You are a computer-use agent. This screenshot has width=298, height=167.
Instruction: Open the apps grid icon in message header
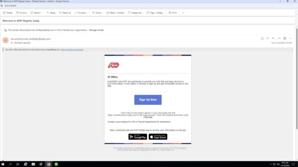pyautogui.click(x=285, y=38)
